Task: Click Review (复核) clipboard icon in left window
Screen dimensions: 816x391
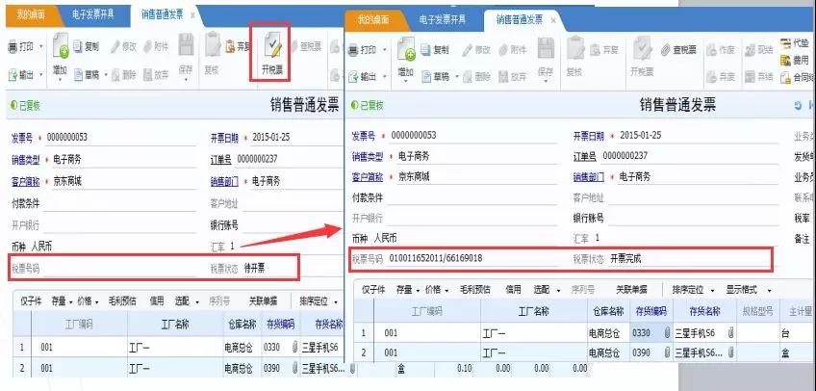Action: tap(213, 46)
